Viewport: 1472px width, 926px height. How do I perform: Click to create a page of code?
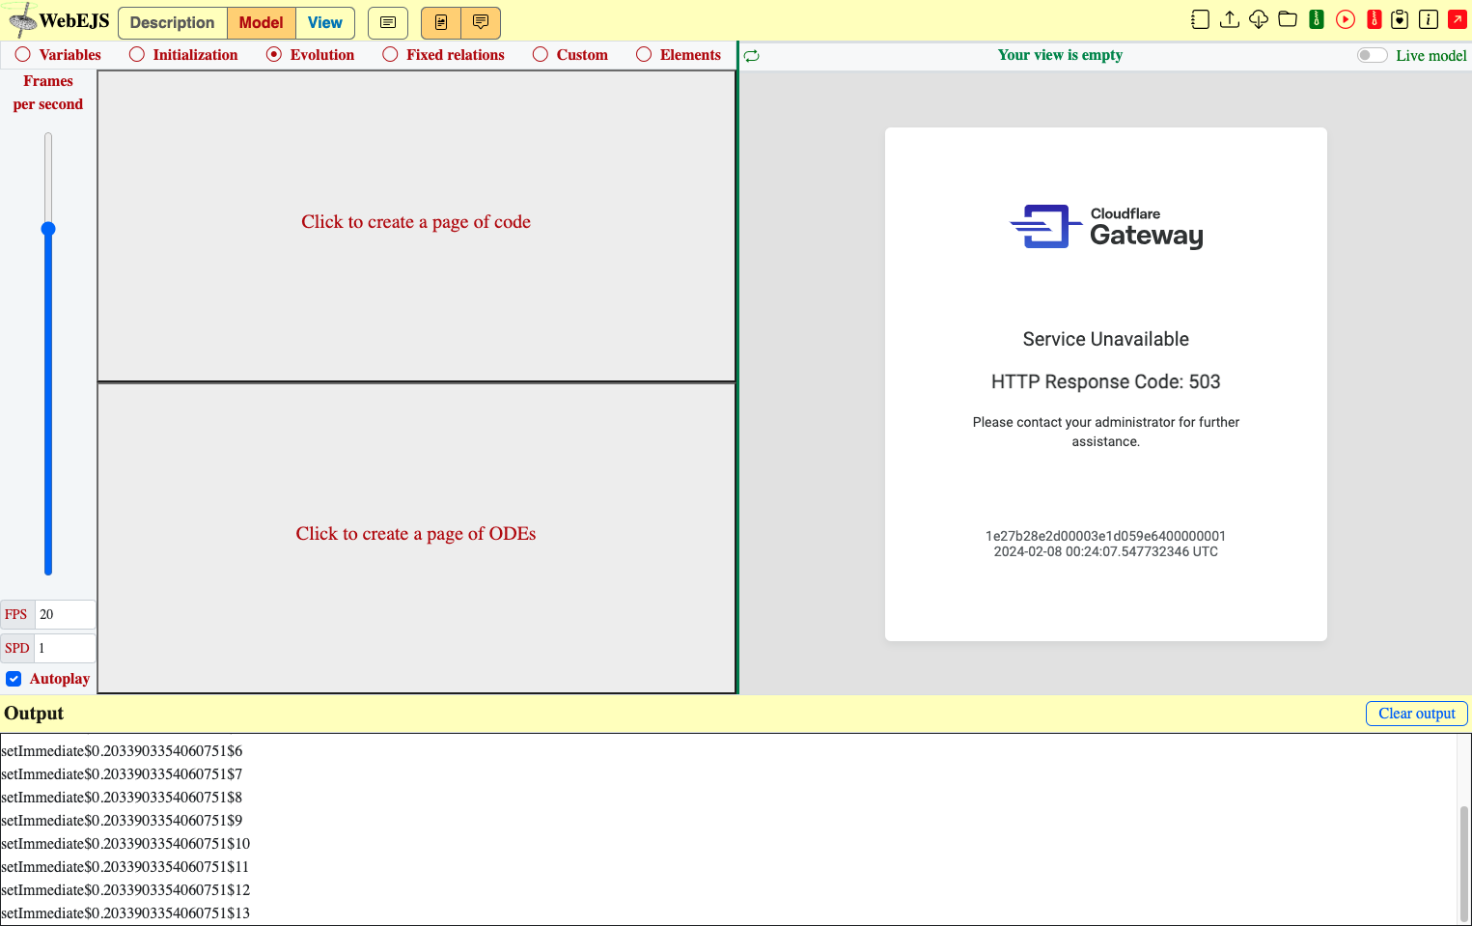(416, 226)
